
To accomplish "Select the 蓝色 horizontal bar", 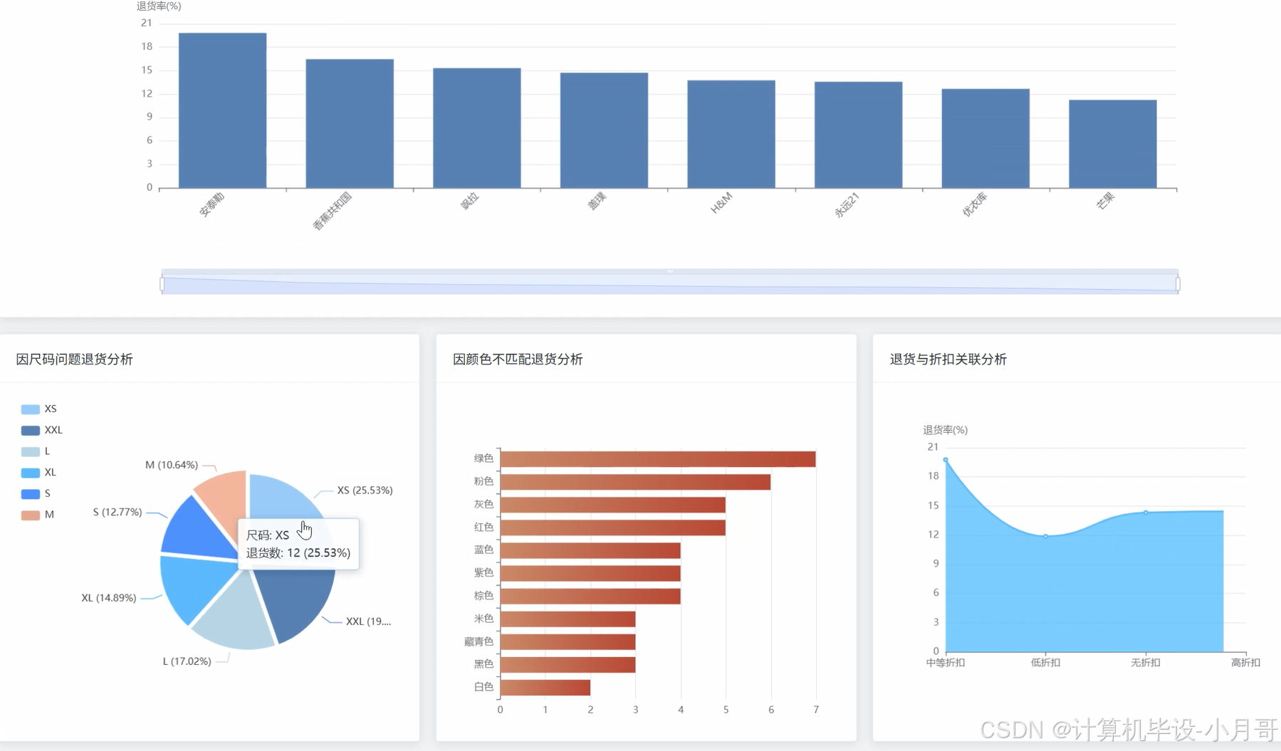I will point(590,550).
